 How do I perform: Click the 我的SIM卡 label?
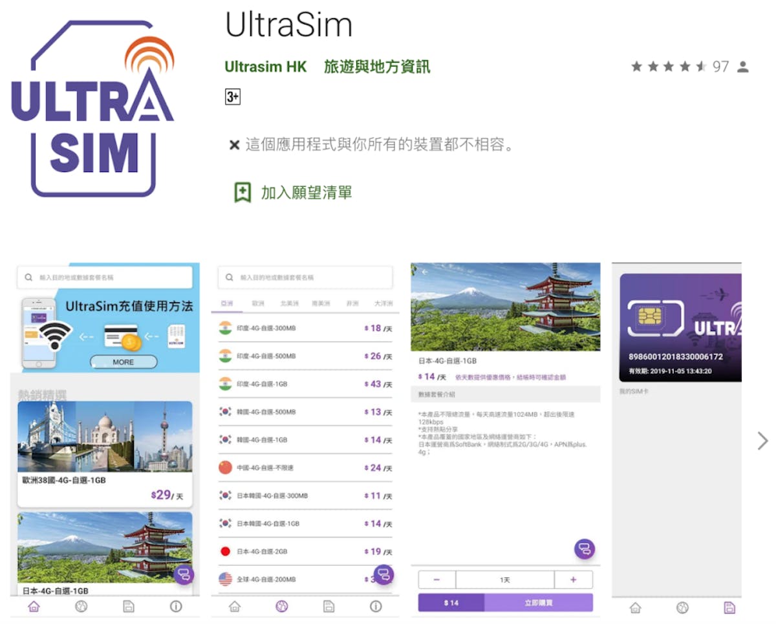point(634,392)
